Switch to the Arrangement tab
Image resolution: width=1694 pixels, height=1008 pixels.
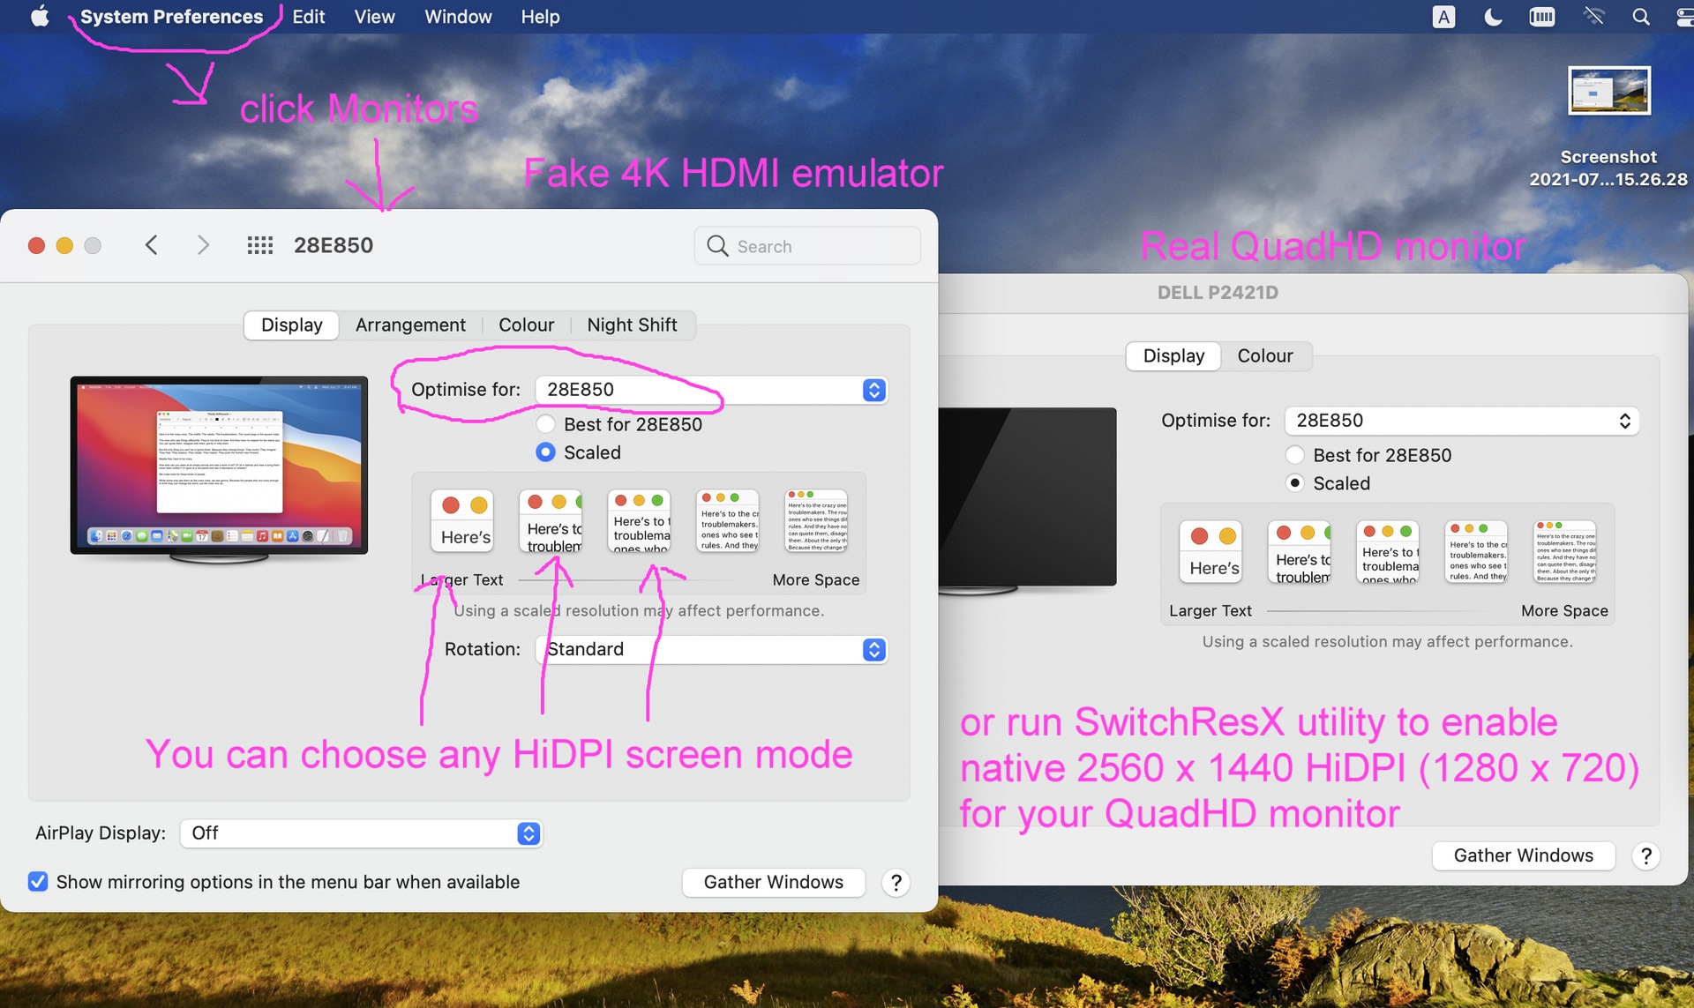410,325
